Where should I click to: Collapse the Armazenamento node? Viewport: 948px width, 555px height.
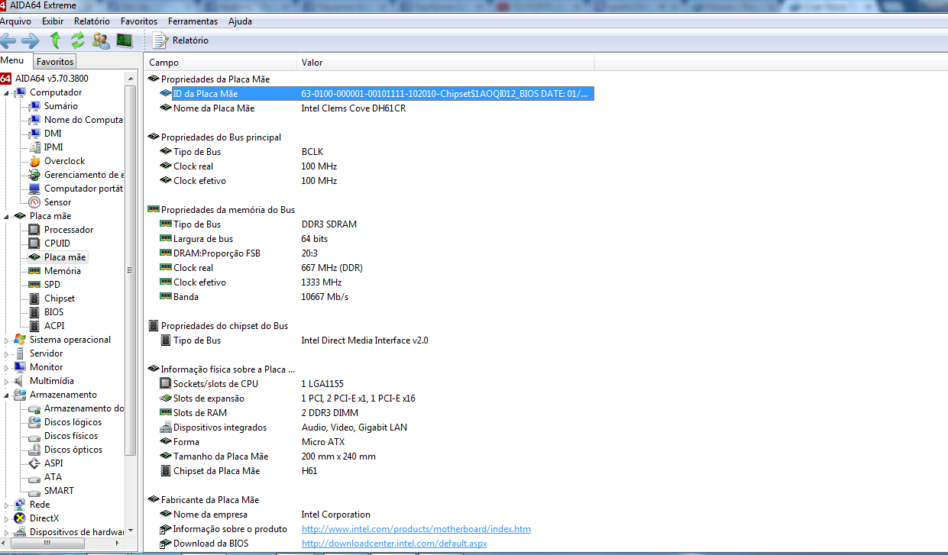pos(7,395)
